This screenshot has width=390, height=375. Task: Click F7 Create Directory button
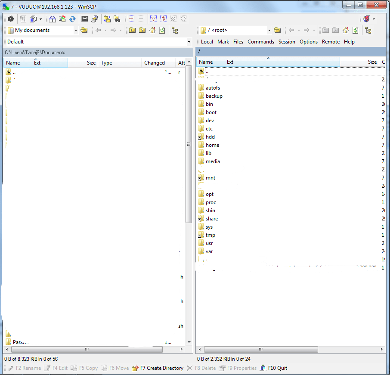pyautogui.click(x=158, y=368)
